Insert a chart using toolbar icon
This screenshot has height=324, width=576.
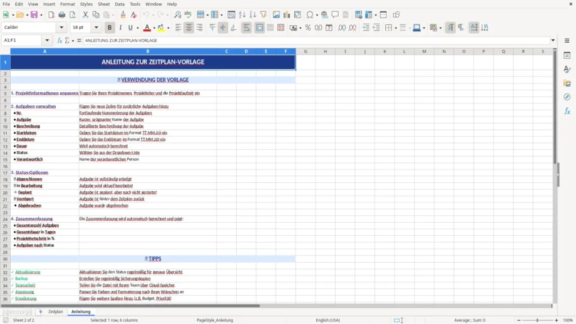pyautogui.click(x=286, y=15)
